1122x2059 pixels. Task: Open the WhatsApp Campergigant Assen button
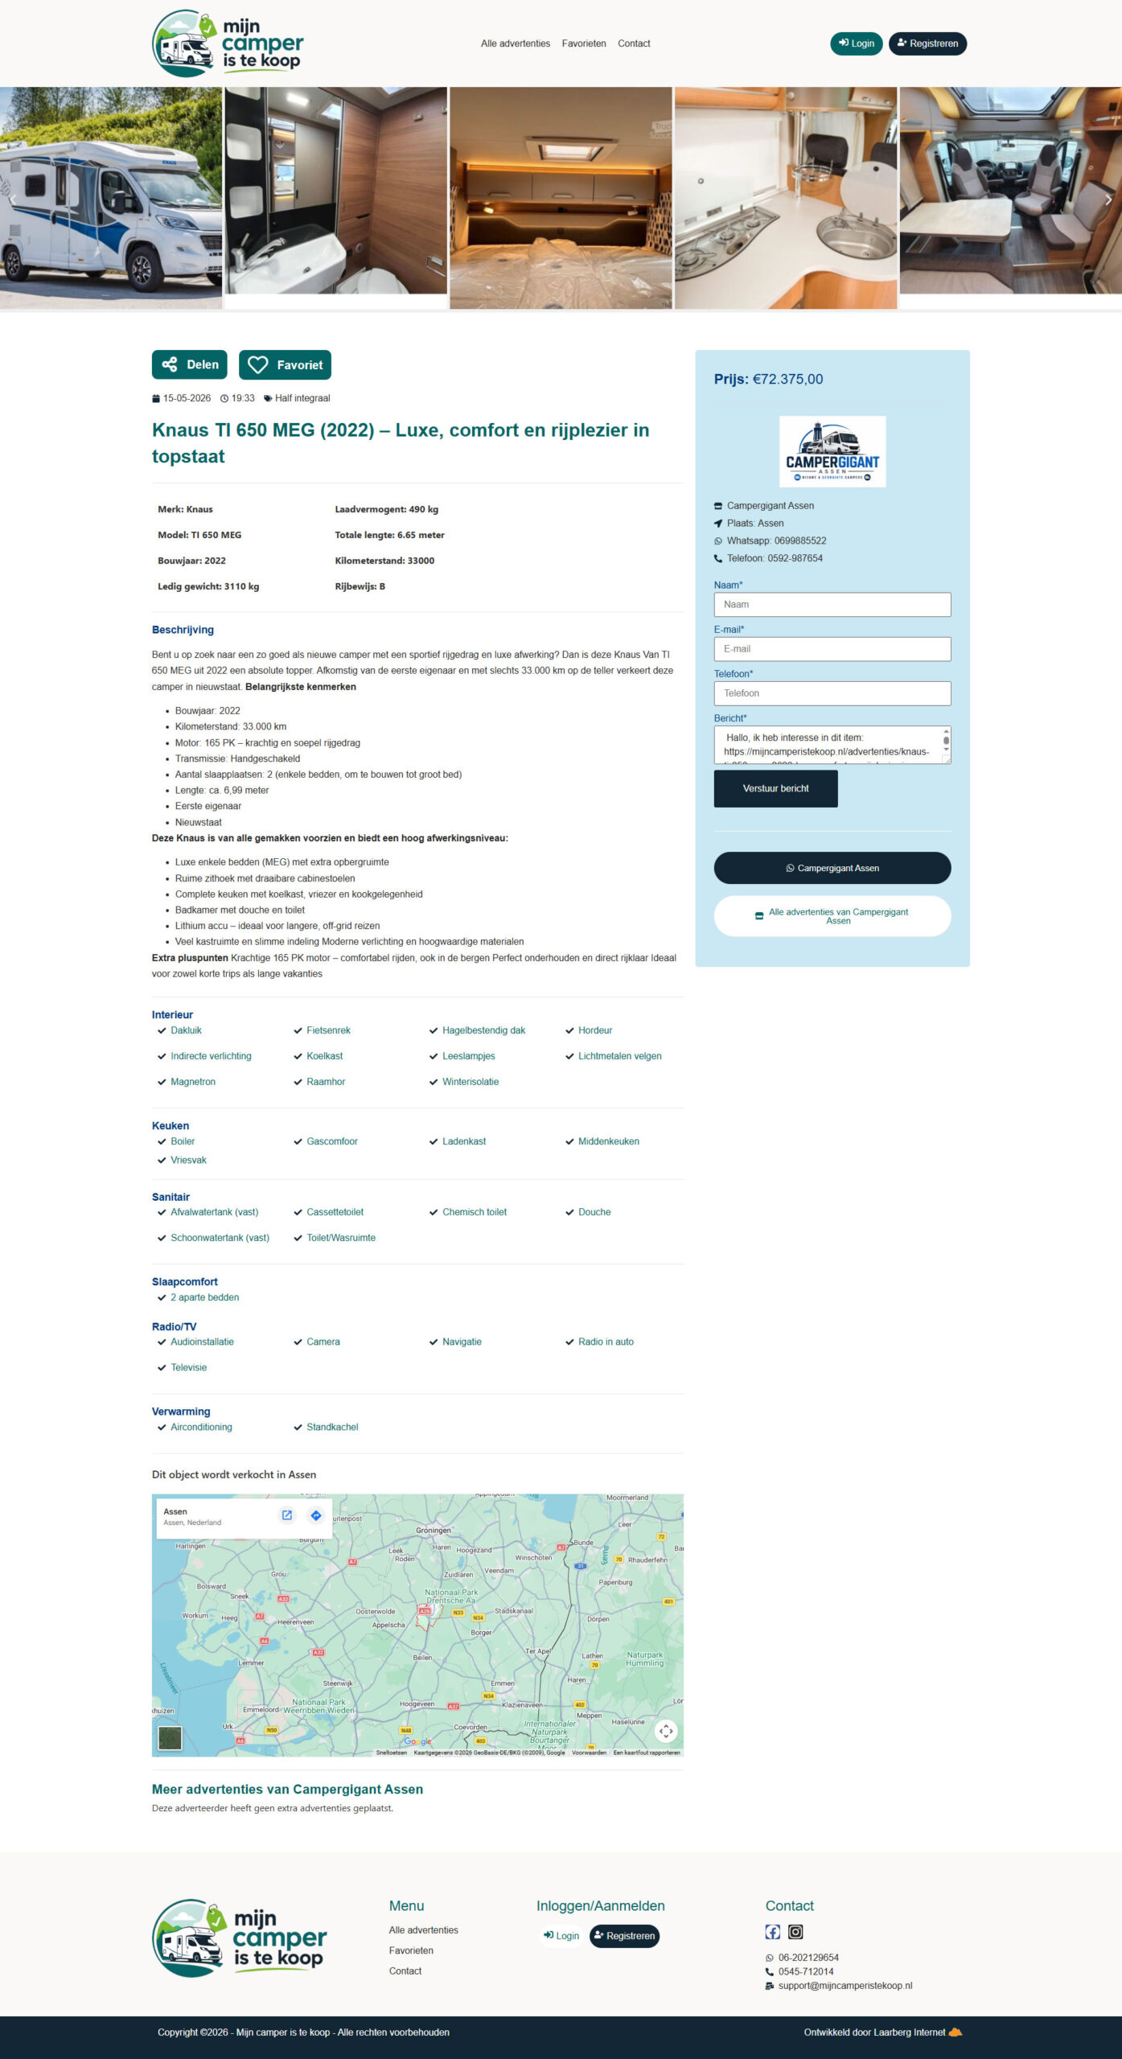pyautogui.click(x=832, y=868)
